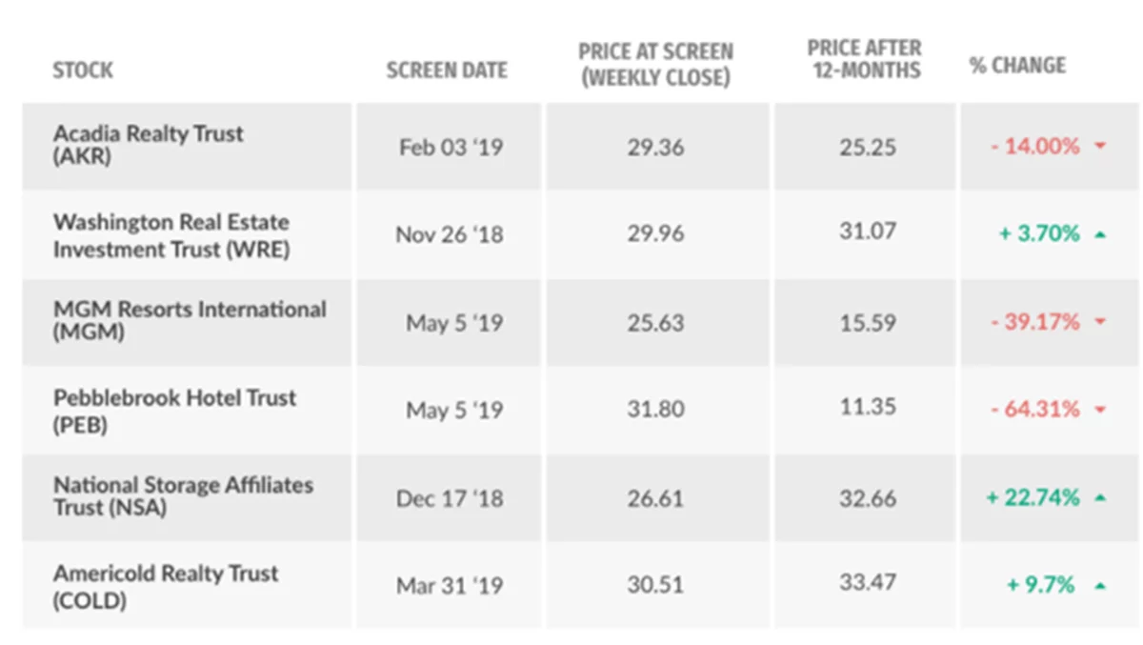The height and width of the screenshot is (645, 1143).
Task: Click the red down arrow beside -64.31%
Action: [x=1101, y=411]
